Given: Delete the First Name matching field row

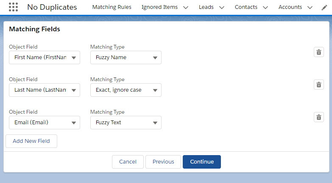Looking at the screenshot, I should click(x=318, y=52).
